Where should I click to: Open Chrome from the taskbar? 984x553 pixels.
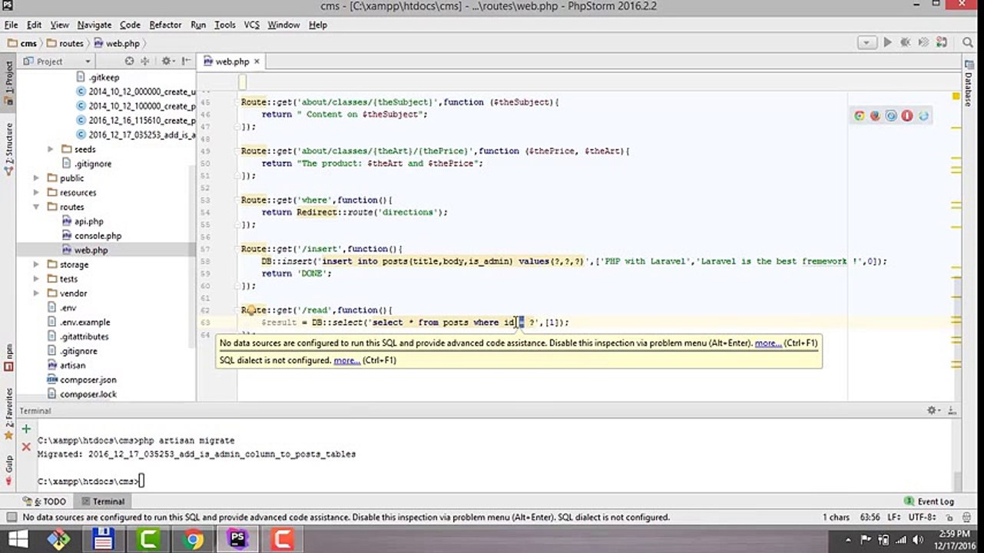(x=193, y=540)
